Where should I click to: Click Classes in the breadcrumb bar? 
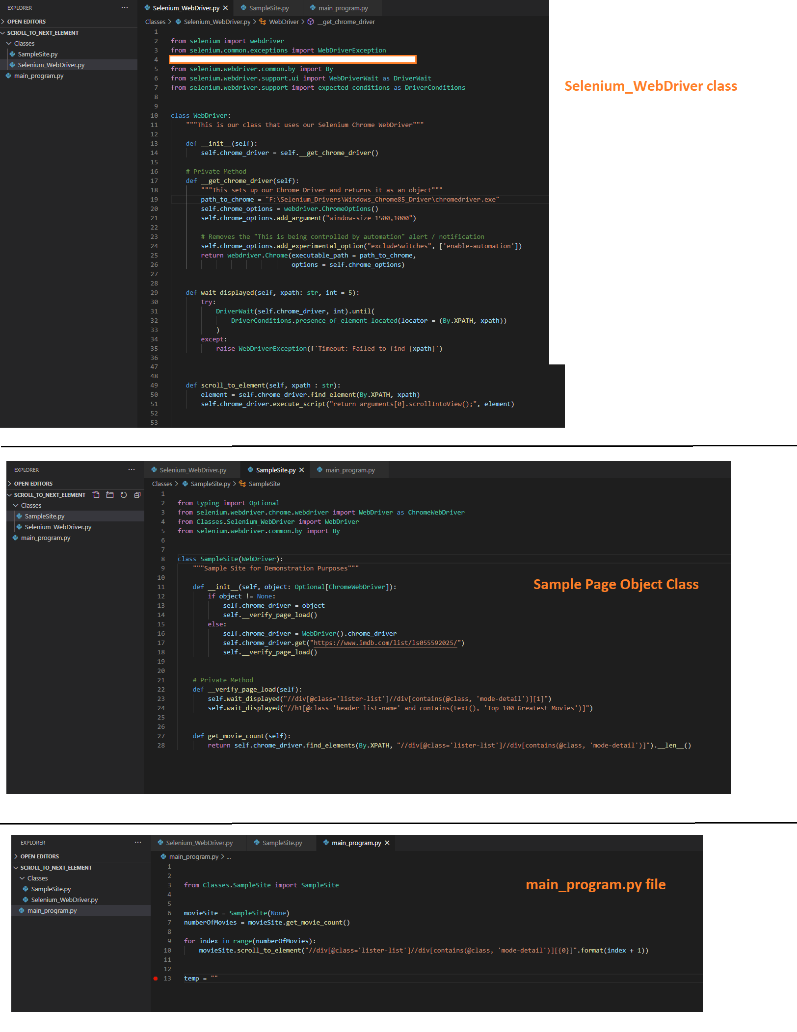point(155,22)
